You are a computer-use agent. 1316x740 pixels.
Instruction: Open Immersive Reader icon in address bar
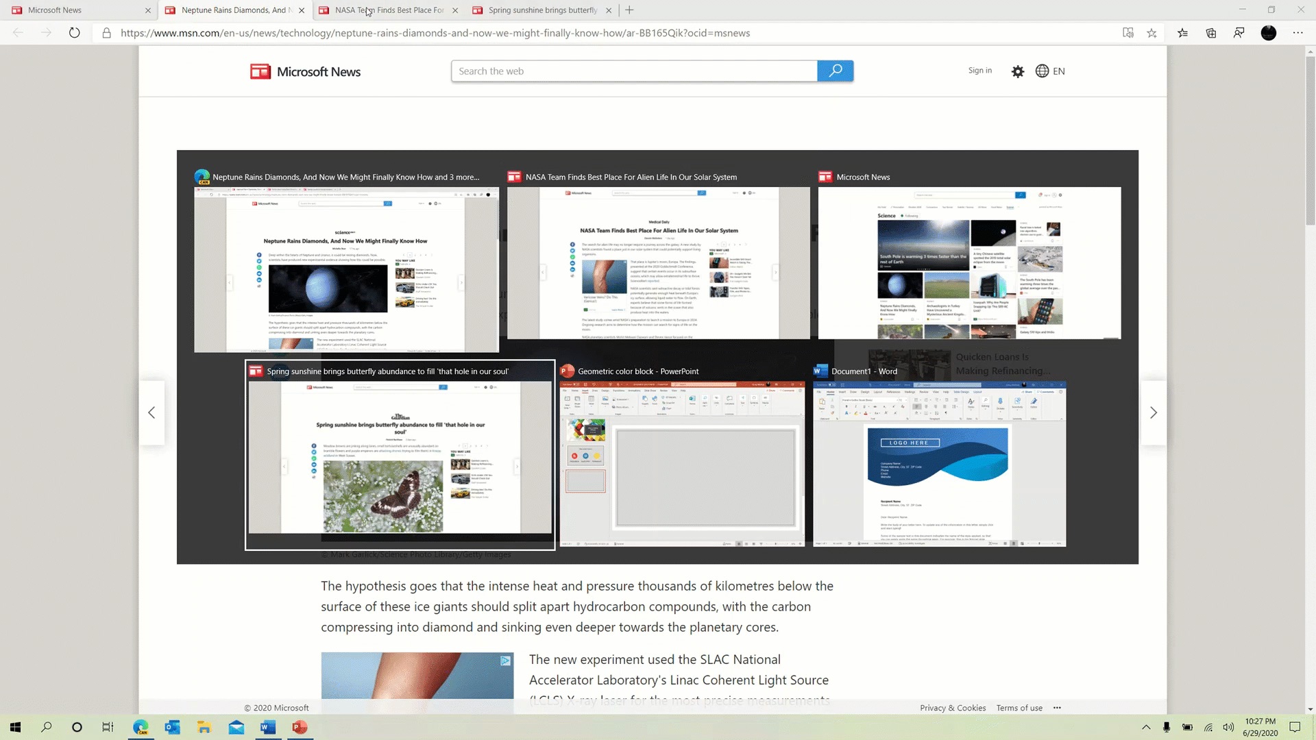pyautogui.click(x=1128, y=33)
